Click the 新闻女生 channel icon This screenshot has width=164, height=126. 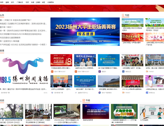point(147,92)
